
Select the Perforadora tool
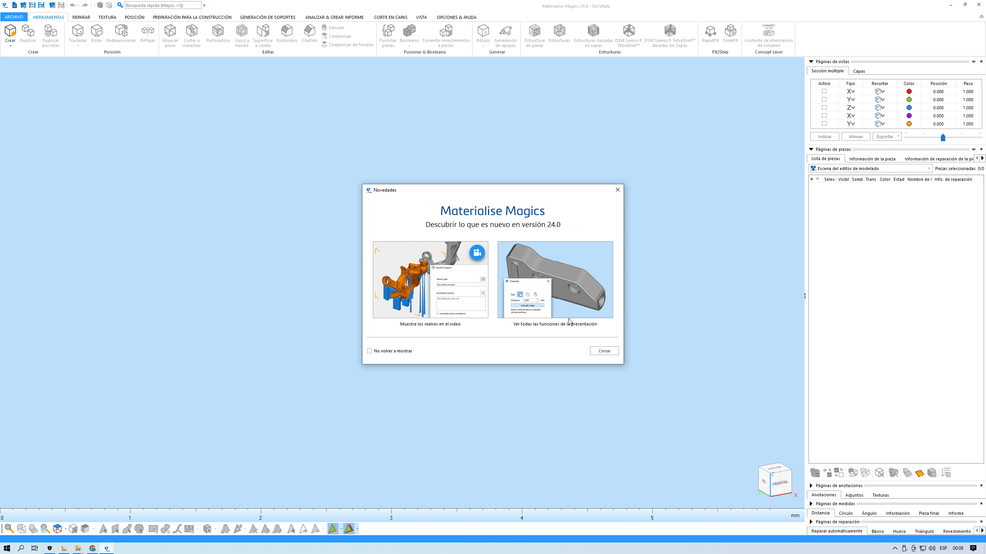click(218, 31)
